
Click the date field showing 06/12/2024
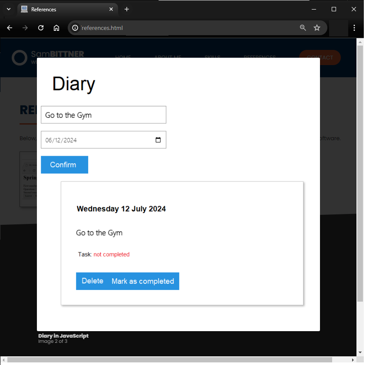pos(103,140)
